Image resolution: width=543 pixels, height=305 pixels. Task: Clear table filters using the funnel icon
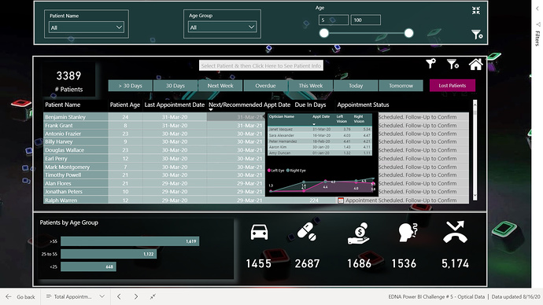coord(452,64)
